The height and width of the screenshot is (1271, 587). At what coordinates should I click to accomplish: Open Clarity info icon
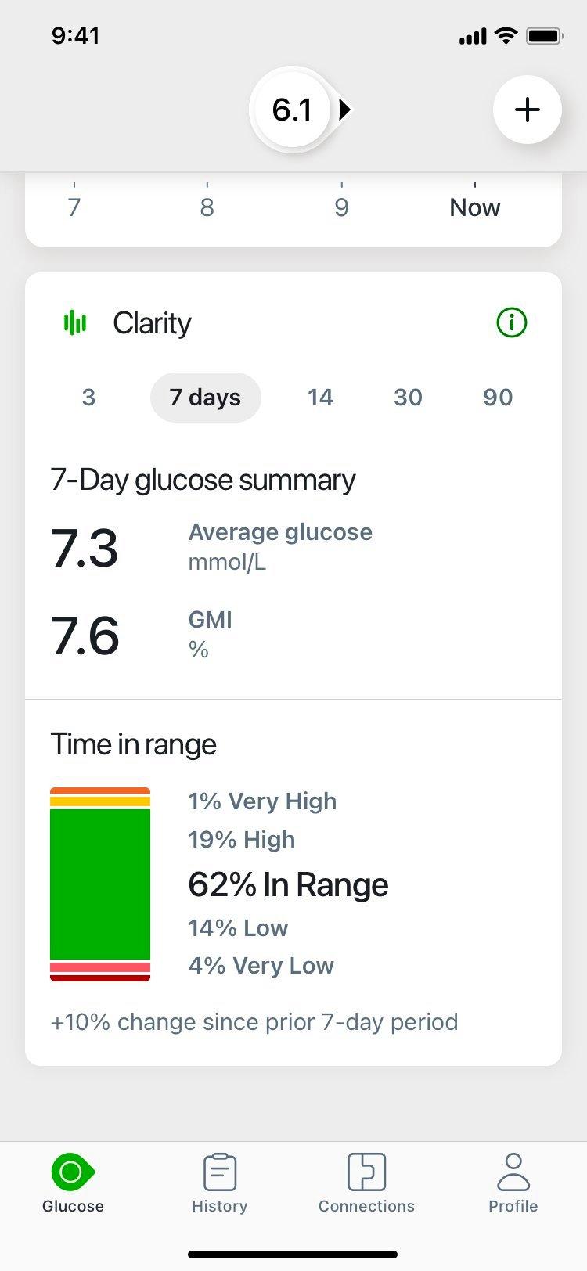click(x=512, y=322)
